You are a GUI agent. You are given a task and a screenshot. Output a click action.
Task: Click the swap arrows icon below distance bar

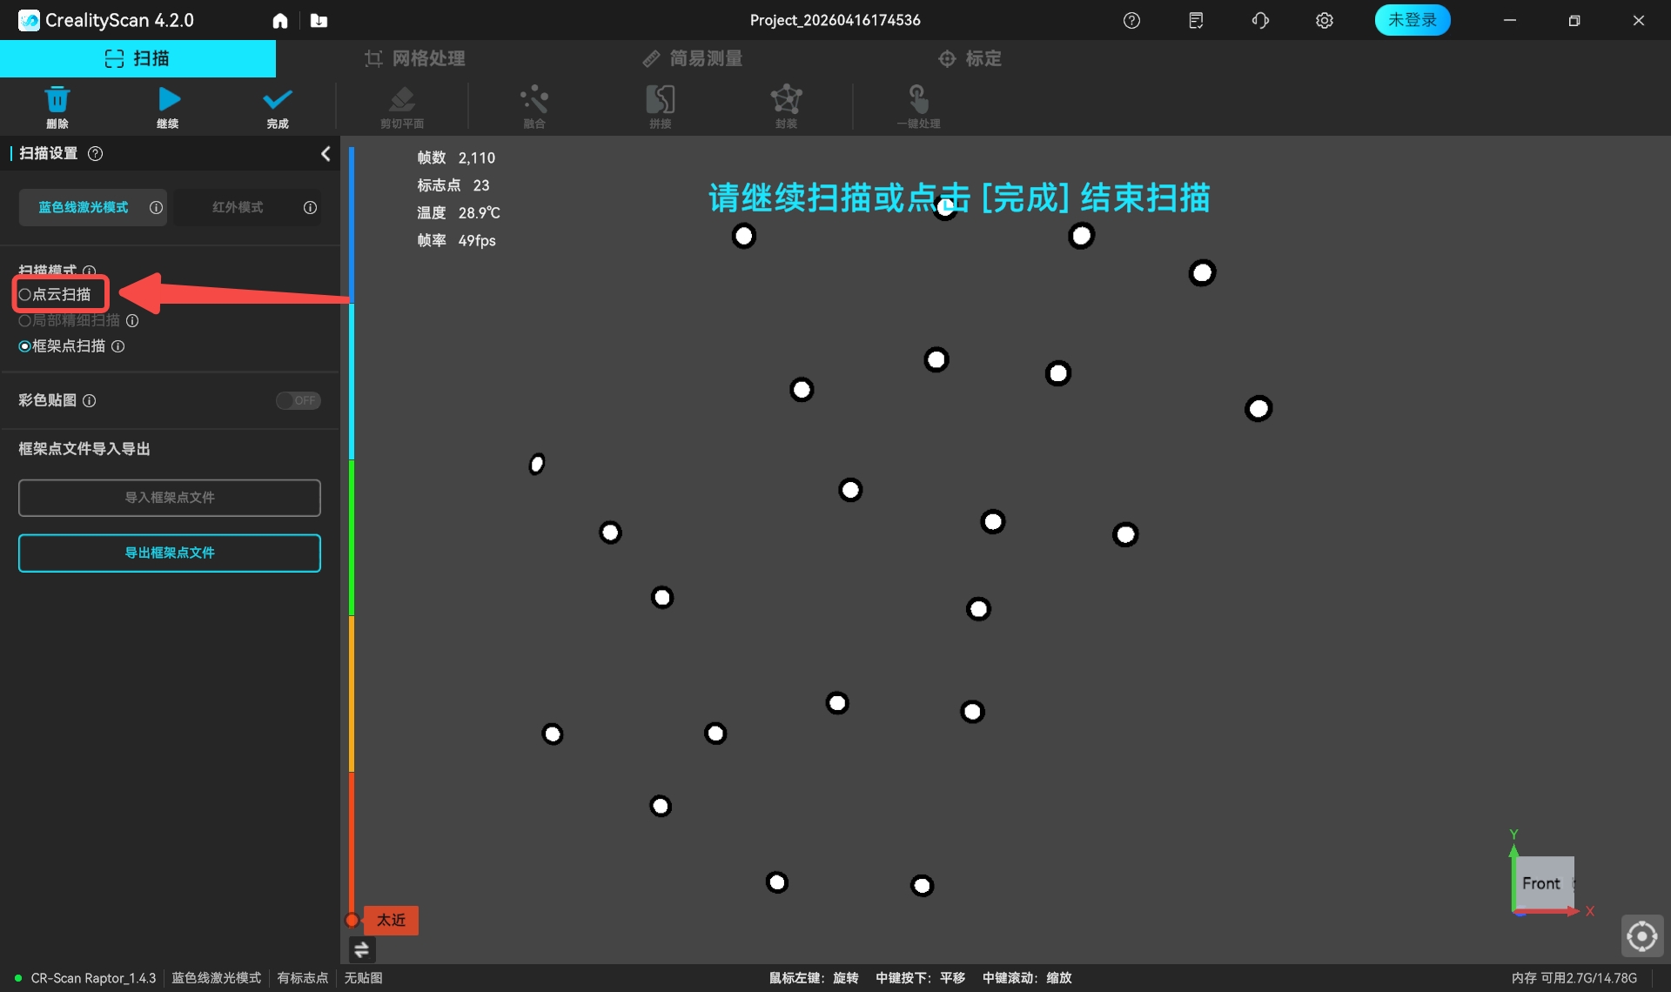click(361, 950)
